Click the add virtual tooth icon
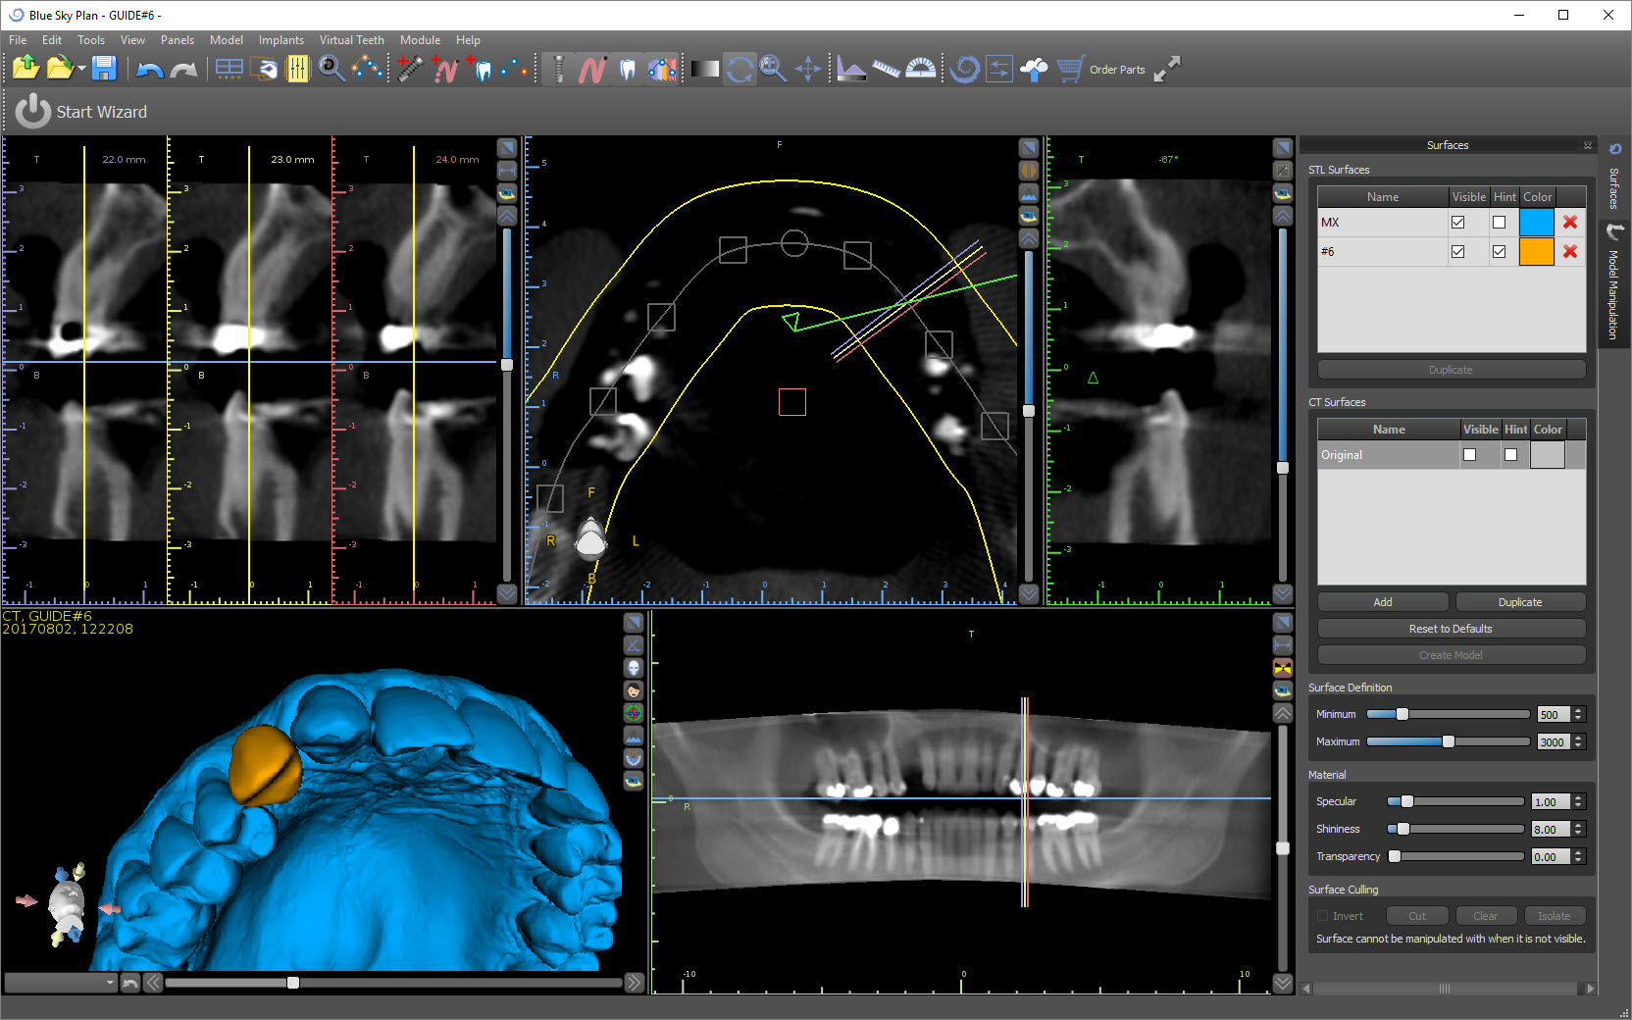Image resolution: width=1632 pixels, height=1020 pixels. pyautogui.click(x=479, y=69)
